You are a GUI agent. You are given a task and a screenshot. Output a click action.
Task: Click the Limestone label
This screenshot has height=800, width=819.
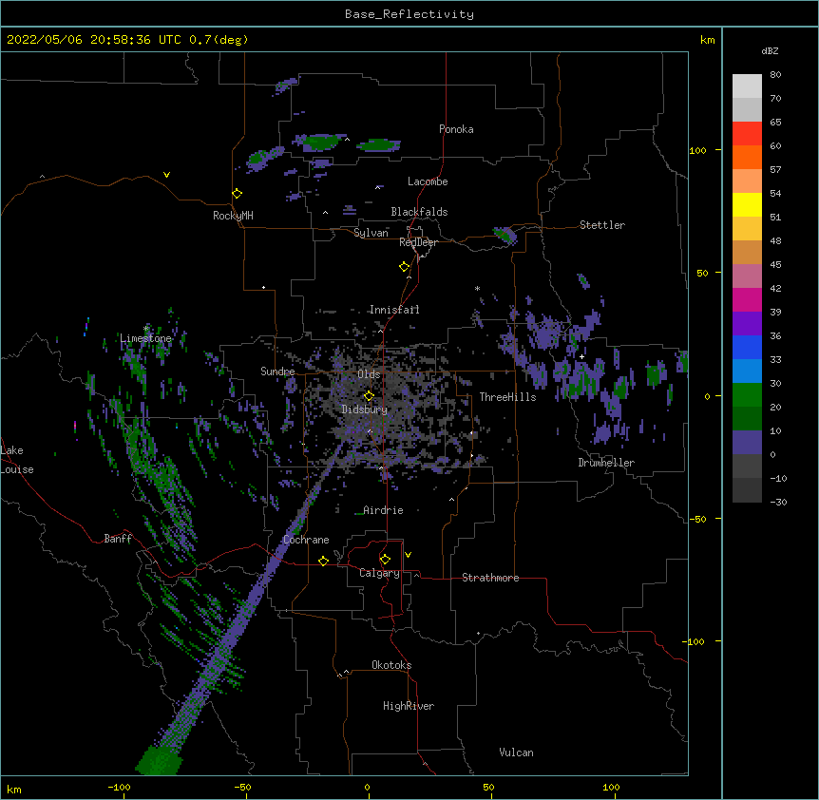coord(145,338)
